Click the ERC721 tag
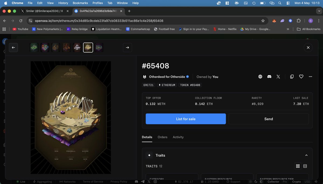The image size is (323, 184). click(x=149, y=85)
